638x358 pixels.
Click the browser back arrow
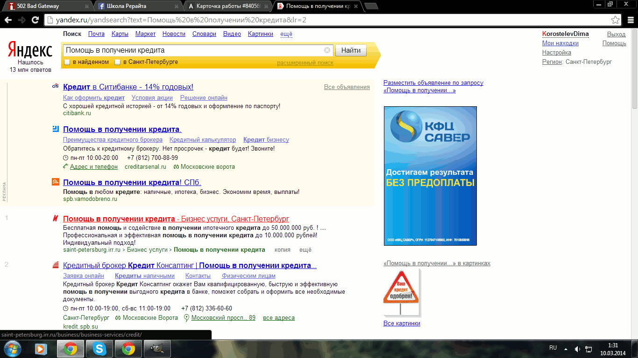pos(7,20)
